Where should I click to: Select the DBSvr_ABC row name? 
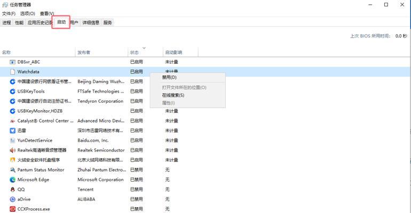pyautogui.click(x=29, y=62)
